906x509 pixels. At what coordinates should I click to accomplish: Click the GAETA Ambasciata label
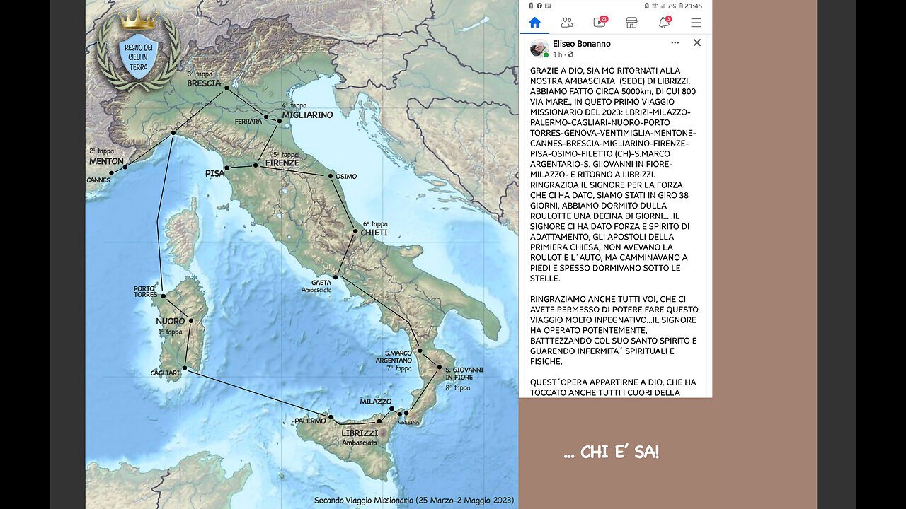(x=316, y=286)
